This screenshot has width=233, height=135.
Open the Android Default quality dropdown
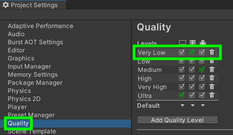point(203,106)
